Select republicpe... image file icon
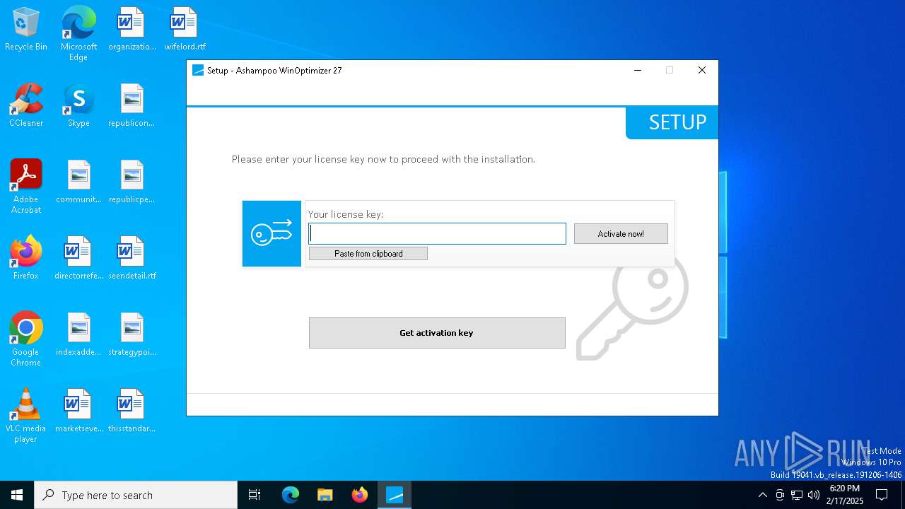This screenshot has height=509, width=905. pyautogui.click(x=132, y=182)
